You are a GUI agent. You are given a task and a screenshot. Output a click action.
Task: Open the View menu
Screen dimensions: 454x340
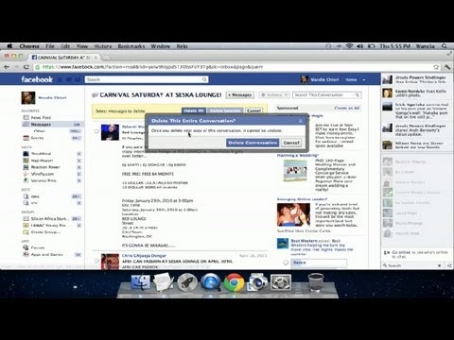[x=82, y=46]
